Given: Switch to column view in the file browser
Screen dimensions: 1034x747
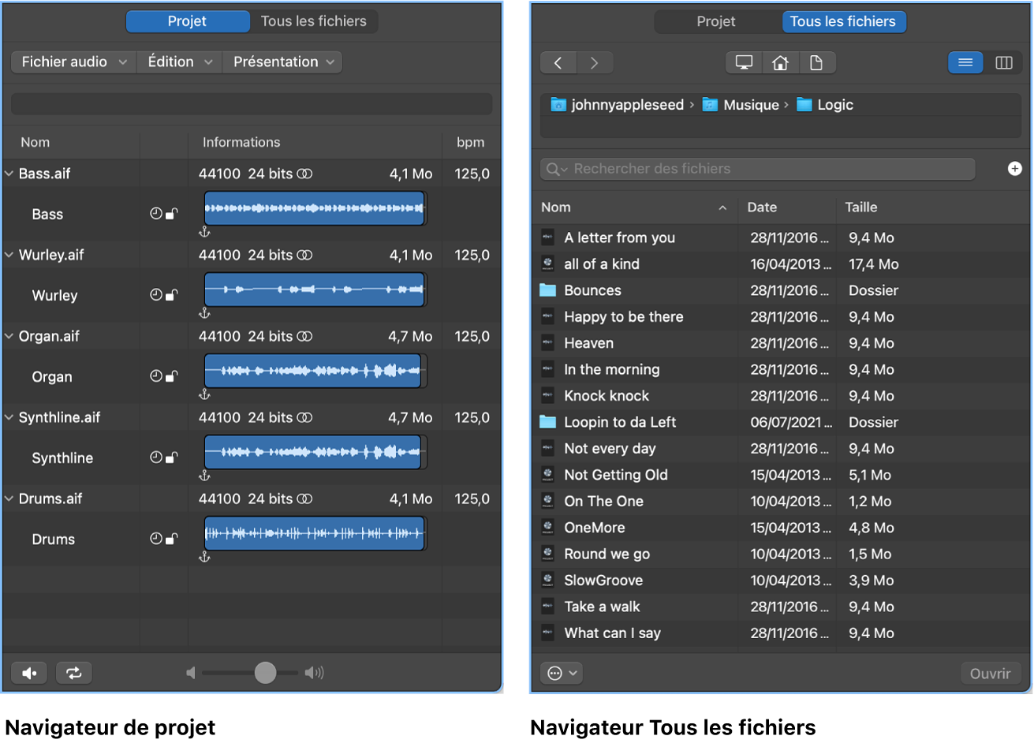Looking at the screenshot, I should tap(1003, 62).
